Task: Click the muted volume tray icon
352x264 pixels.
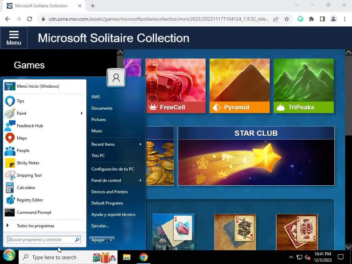Action: tap(307, 257)
